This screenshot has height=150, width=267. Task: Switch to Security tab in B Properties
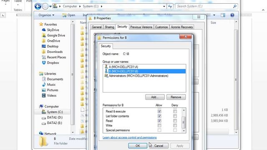click(x=122, y=27)
